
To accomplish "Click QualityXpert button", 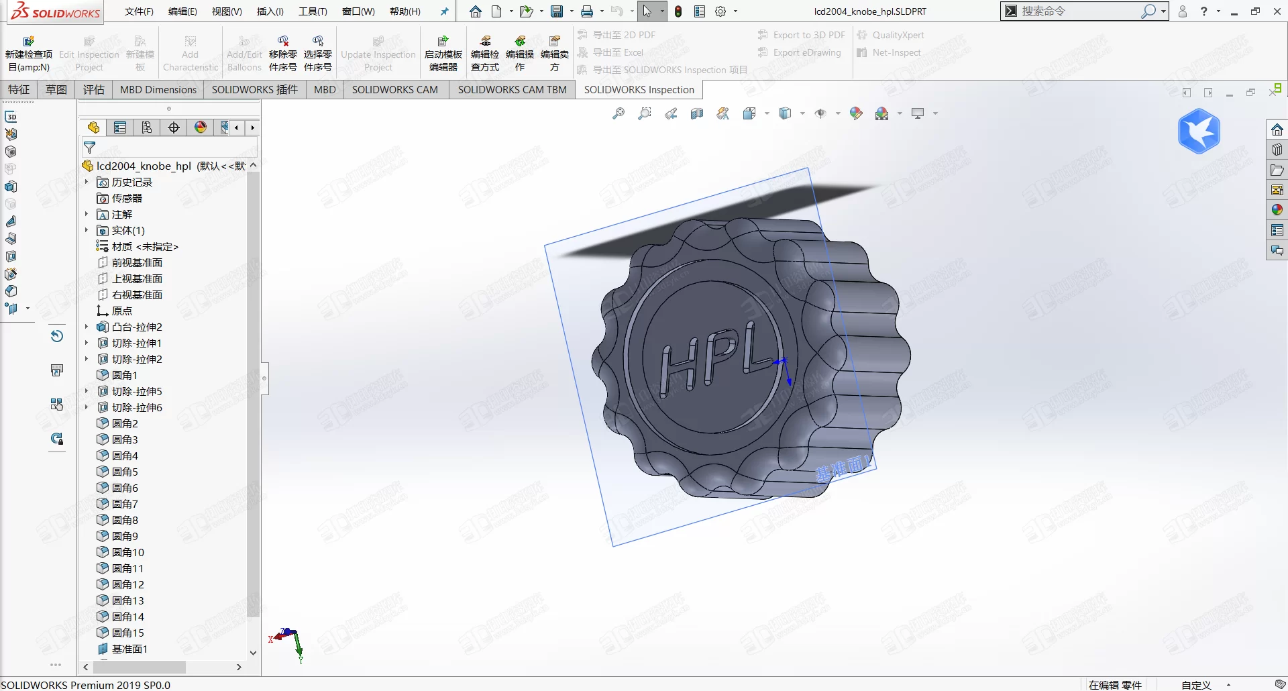I will [890, 35].
